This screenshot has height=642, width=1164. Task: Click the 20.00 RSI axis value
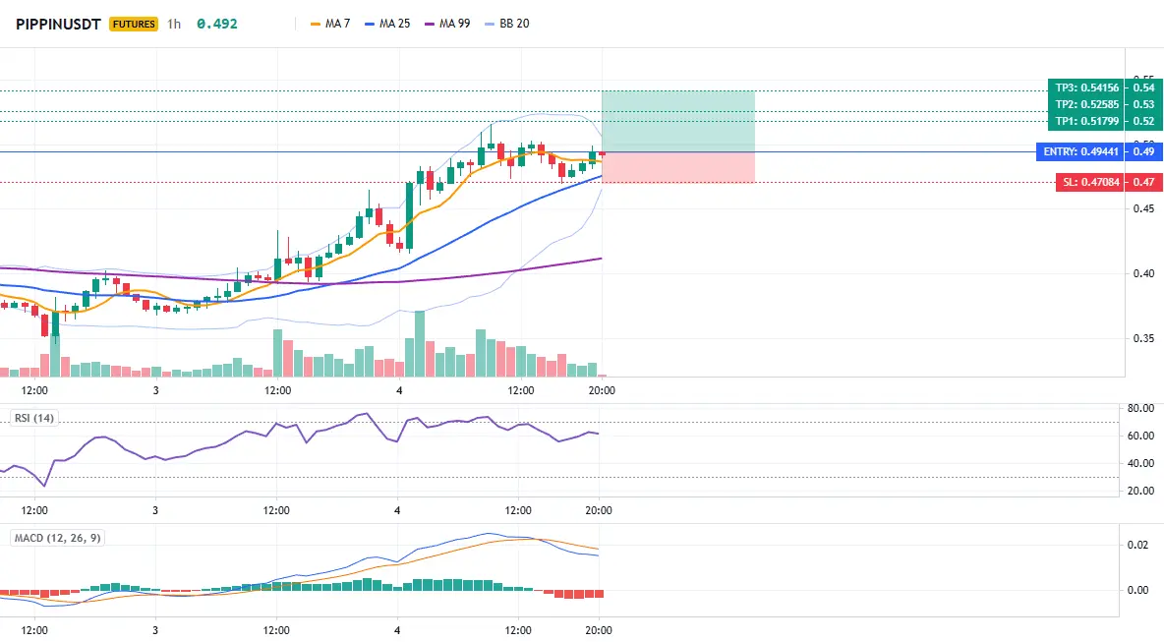point(1140,491)
